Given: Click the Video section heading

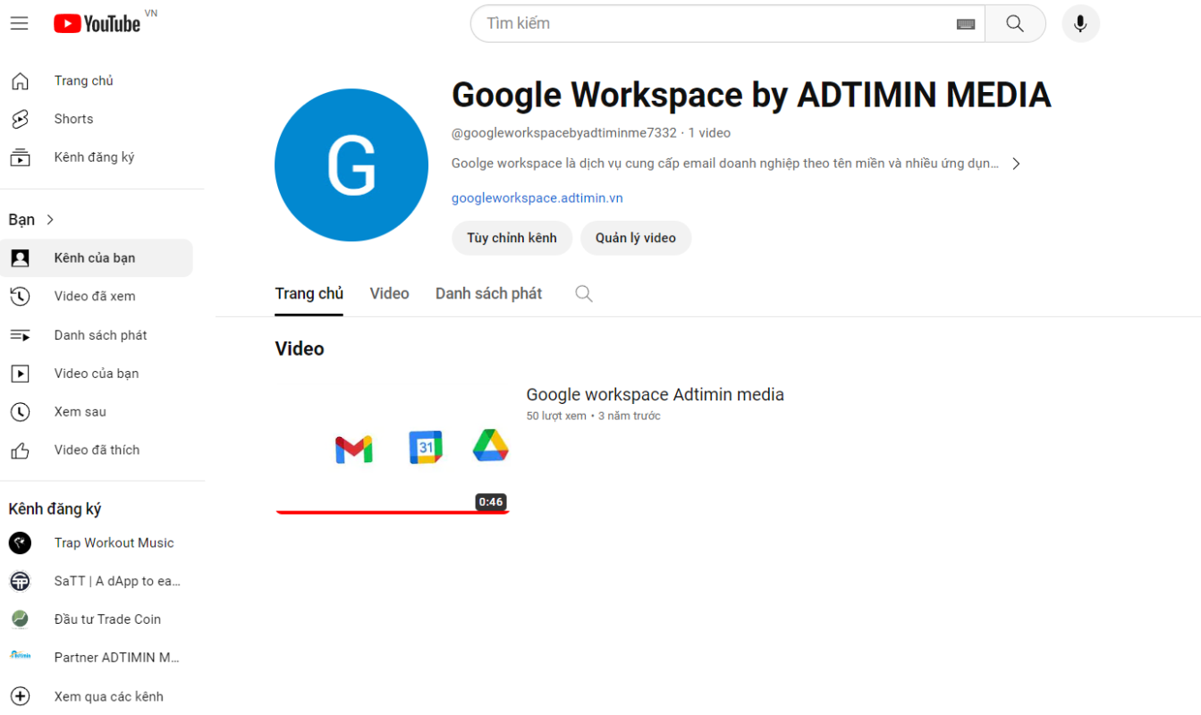Looking at the screenshot, I should pyautogui.click(x=300, y=349).
